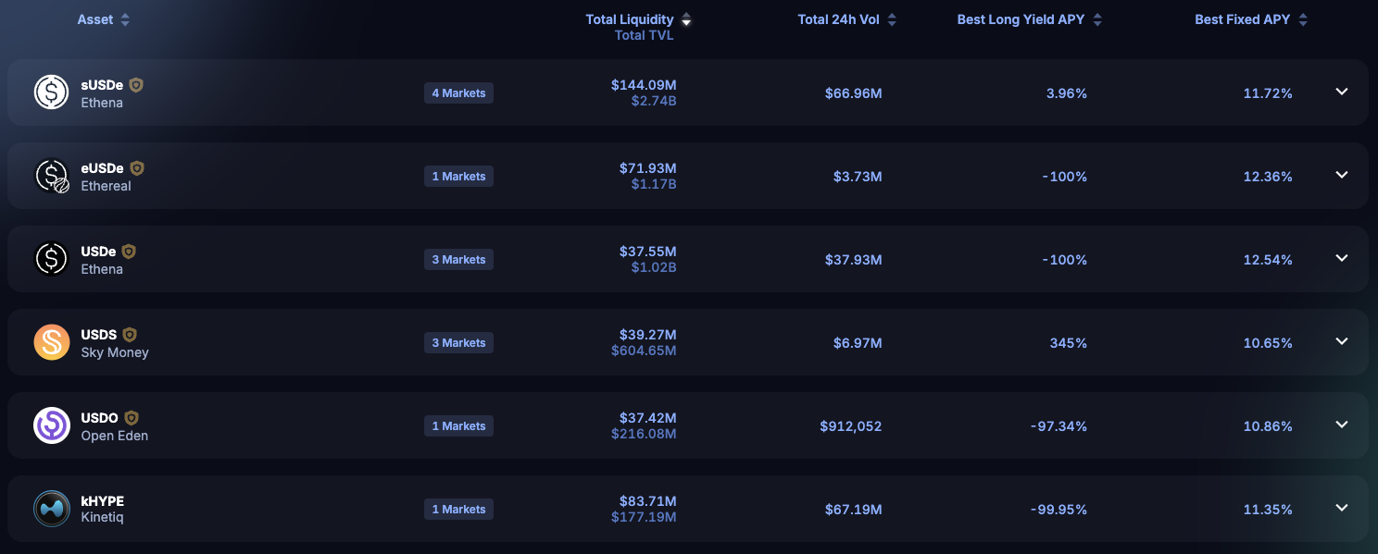Click the $83.71M liquidity value

[x=648, y=501]
